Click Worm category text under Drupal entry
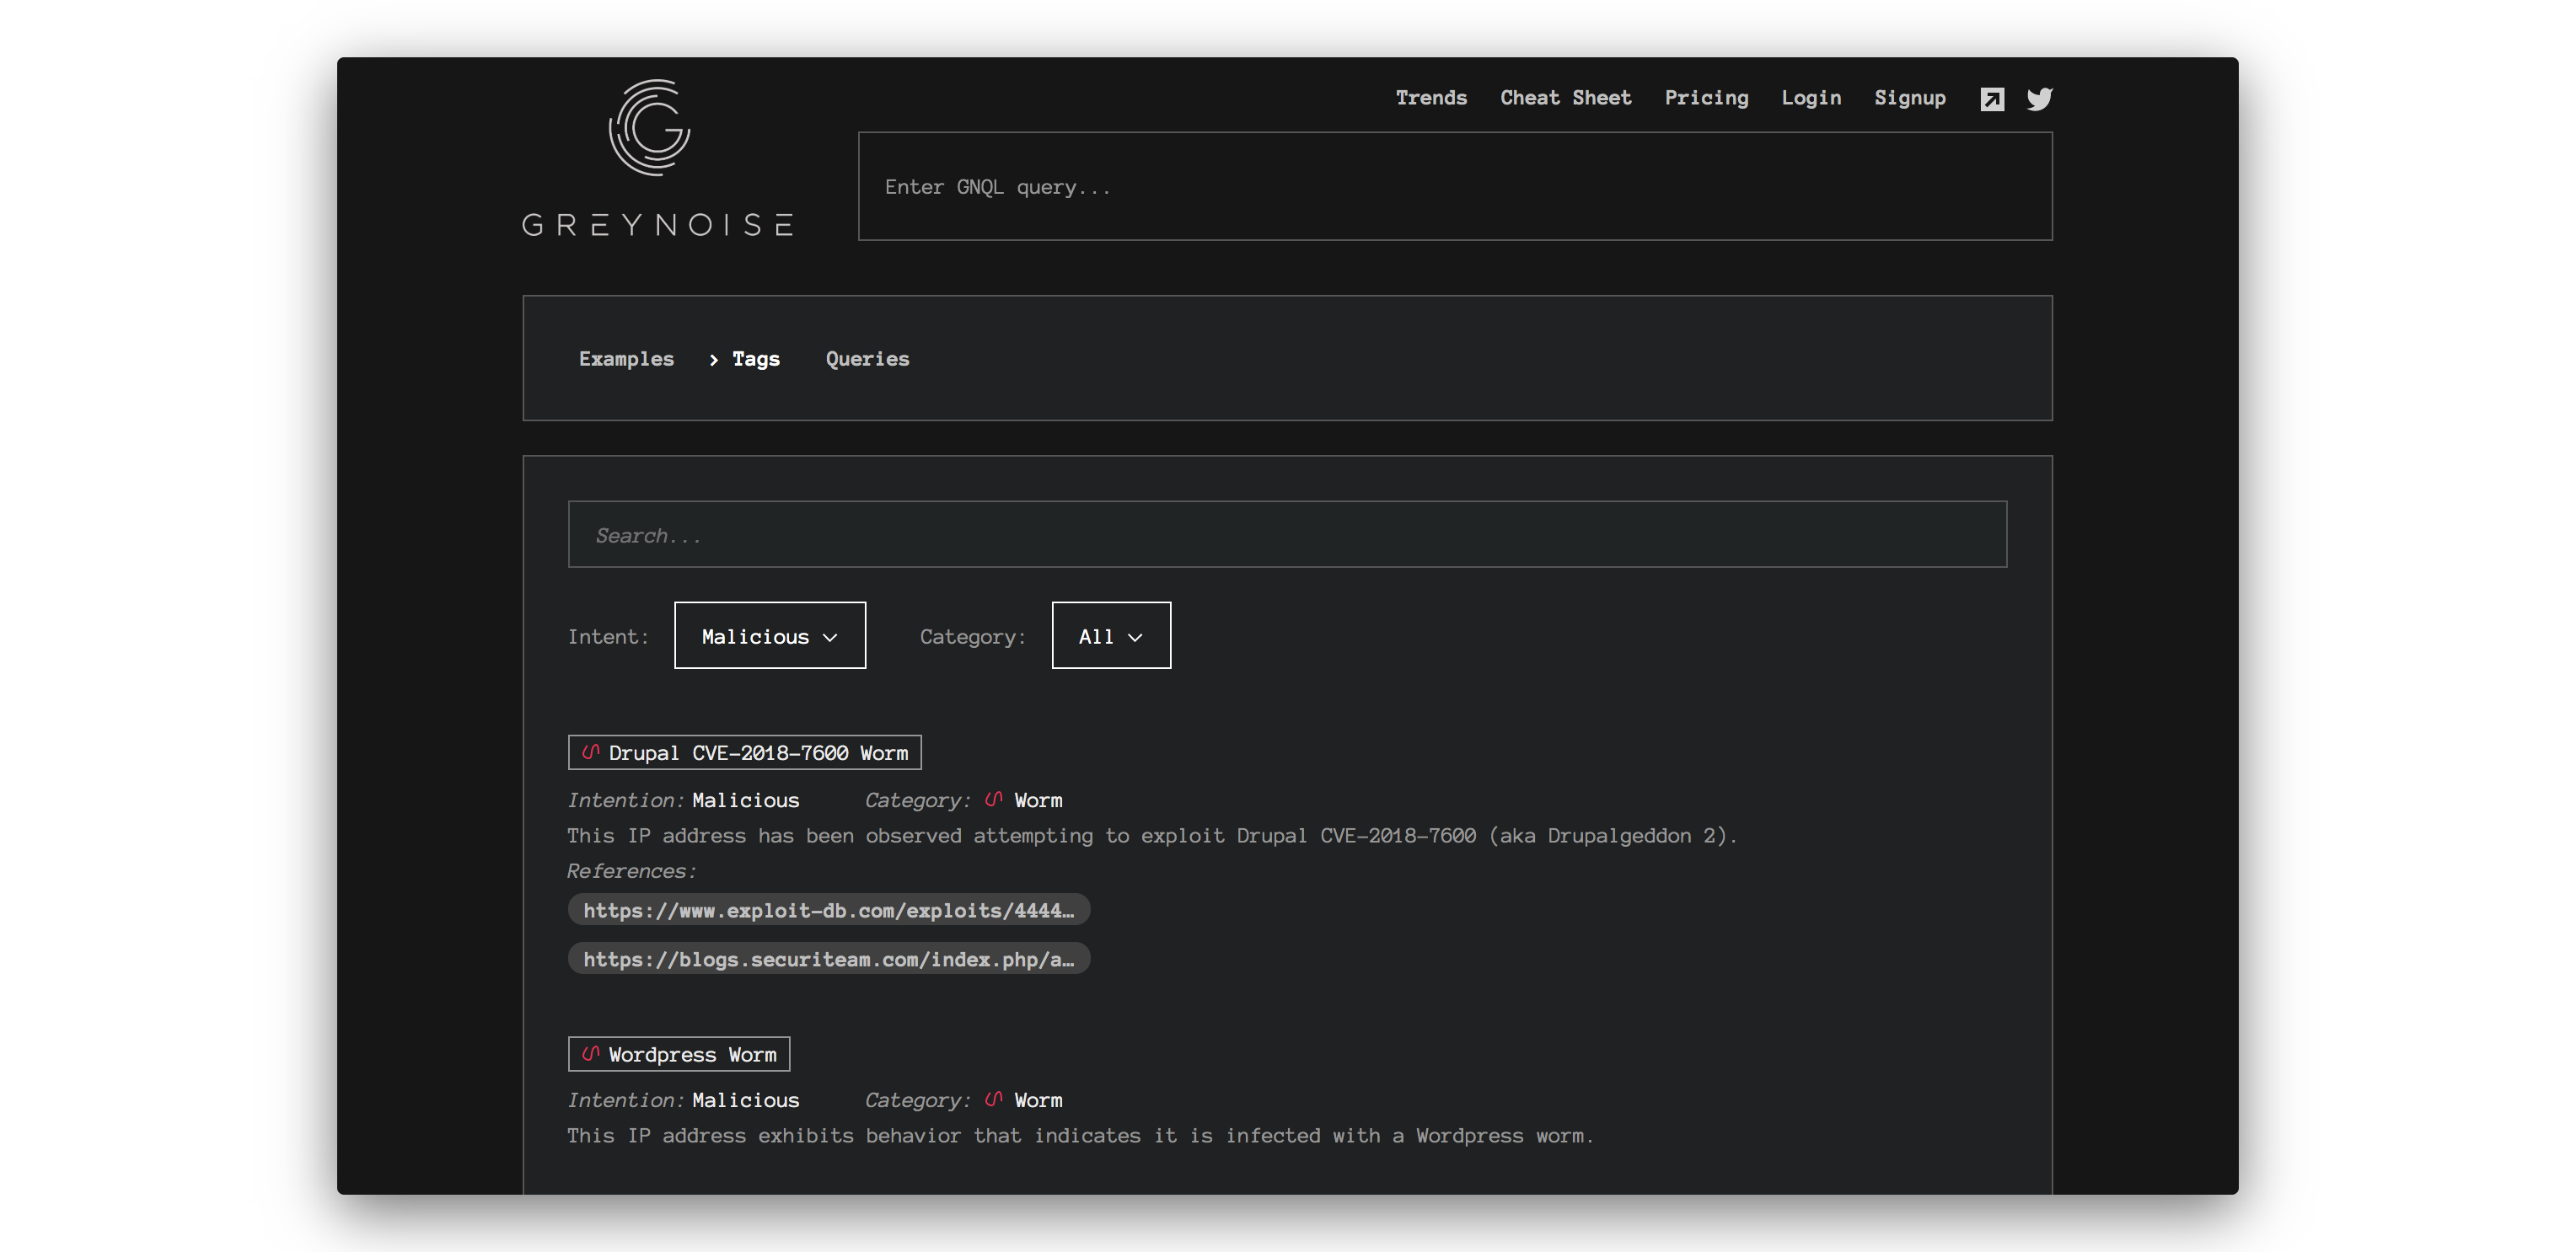Viewport: 2576px width, 1252px height. 1038,800
